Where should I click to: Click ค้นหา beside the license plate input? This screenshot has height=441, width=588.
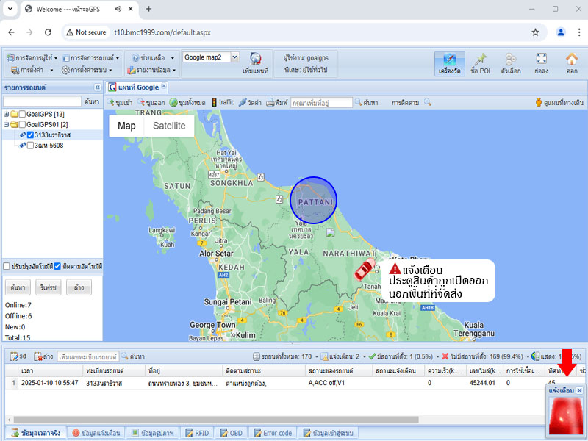pyautogui.click(x=133, y=356)
